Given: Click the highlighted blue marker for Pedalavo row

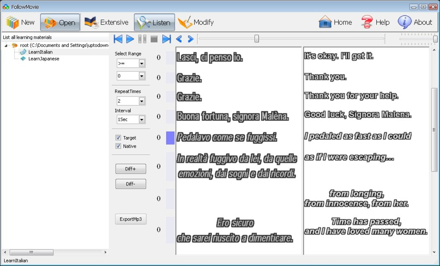Looking at the screenshot, I should point(170,138).
